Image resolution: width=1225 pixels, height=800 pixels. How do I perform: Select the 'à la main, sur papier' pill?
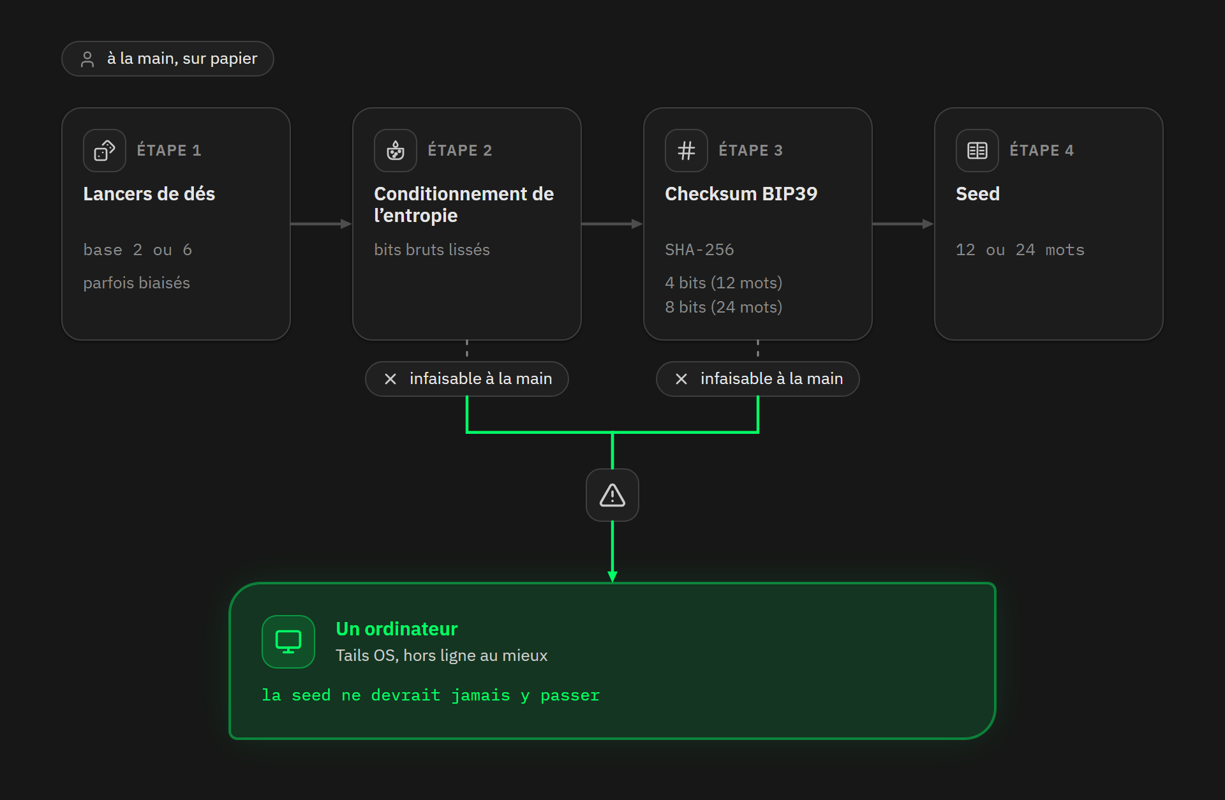168,59
